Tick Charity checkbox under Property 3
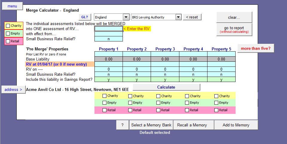Viewport: 287px width, 144px height. click(x=158, y=96)
